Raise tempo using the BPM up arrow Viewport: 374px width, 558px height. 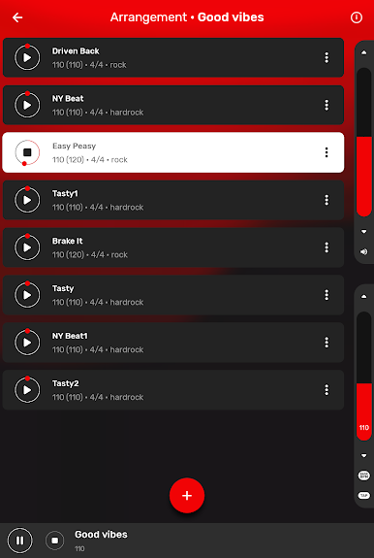click(x=363, y=296)
